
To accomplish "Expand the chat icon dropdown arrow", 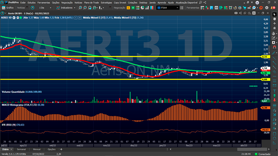I will pos(257,8).
